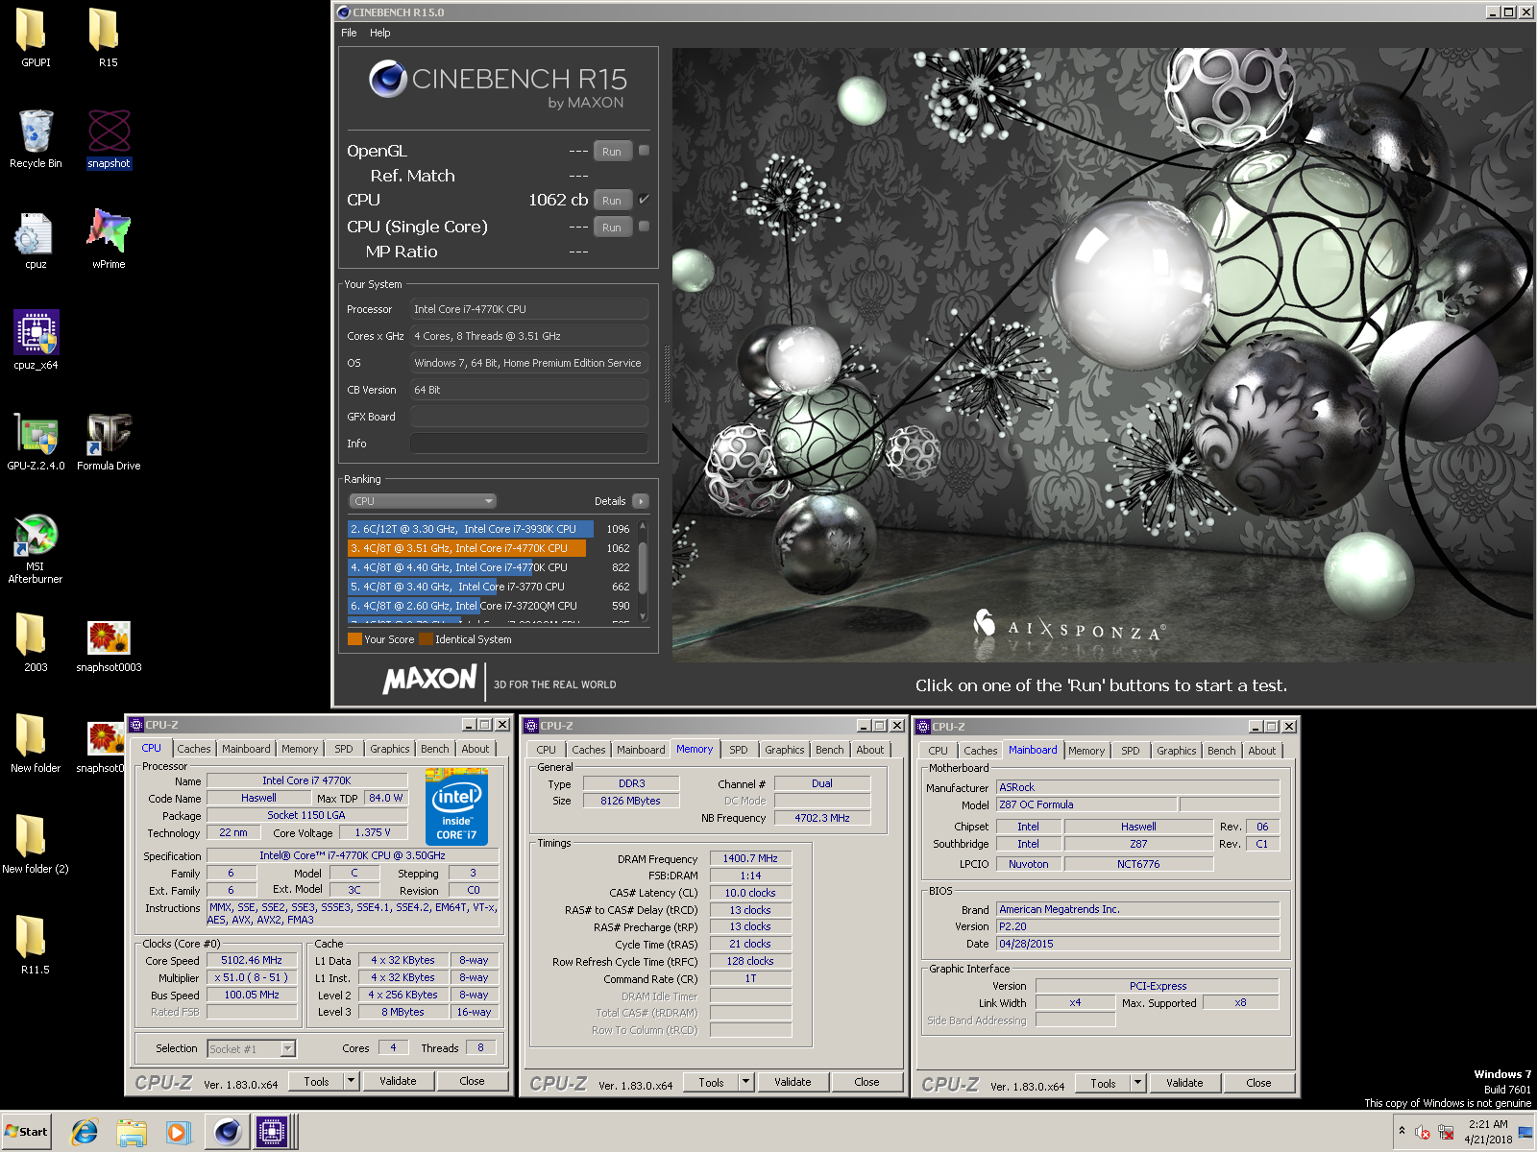Show hidden tray icons arrow
The image size is (1537, 1152).
(1402, 1131)
